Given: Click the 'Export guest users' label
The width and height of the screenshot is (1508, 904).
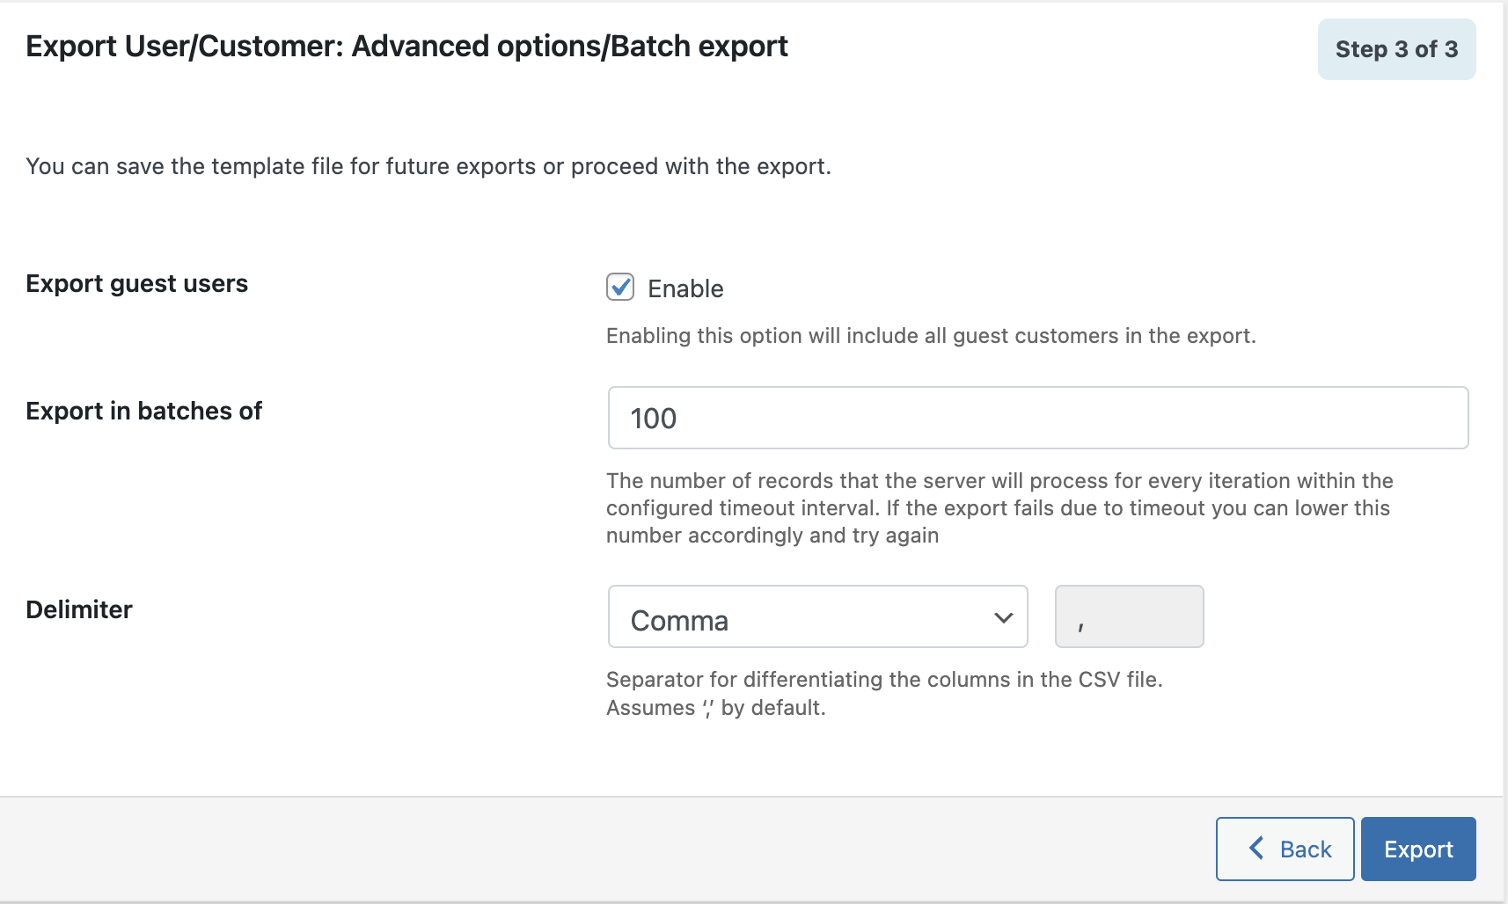Looking at the screenshot, I should pyautogui.click(x=137, y=284).
